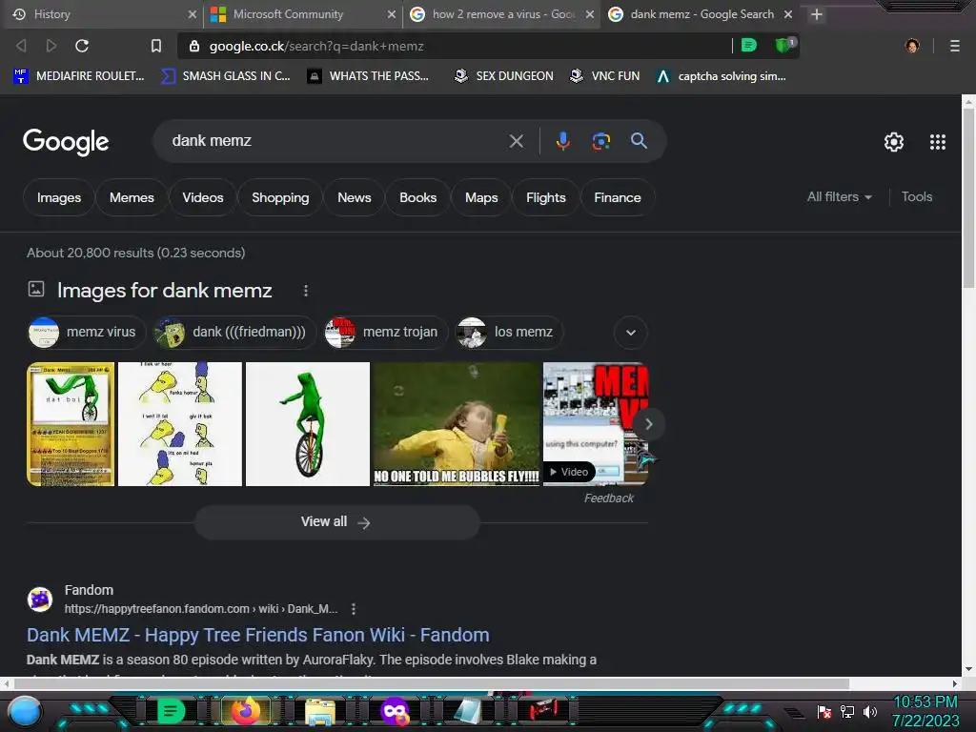Filter results by Maps
The width and height of the screenshot is (976, 732).
coord(481,197)
